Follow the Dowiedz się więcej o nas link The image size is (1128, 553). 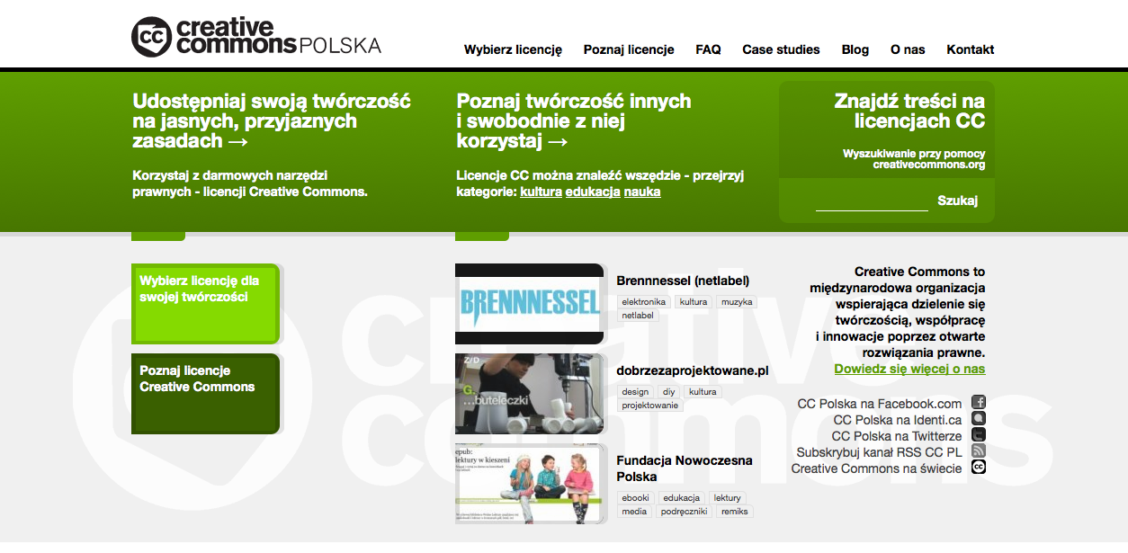(909, 369)
